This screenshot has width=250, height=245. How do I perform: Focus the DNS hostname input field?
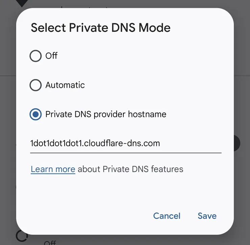(125, 144)
